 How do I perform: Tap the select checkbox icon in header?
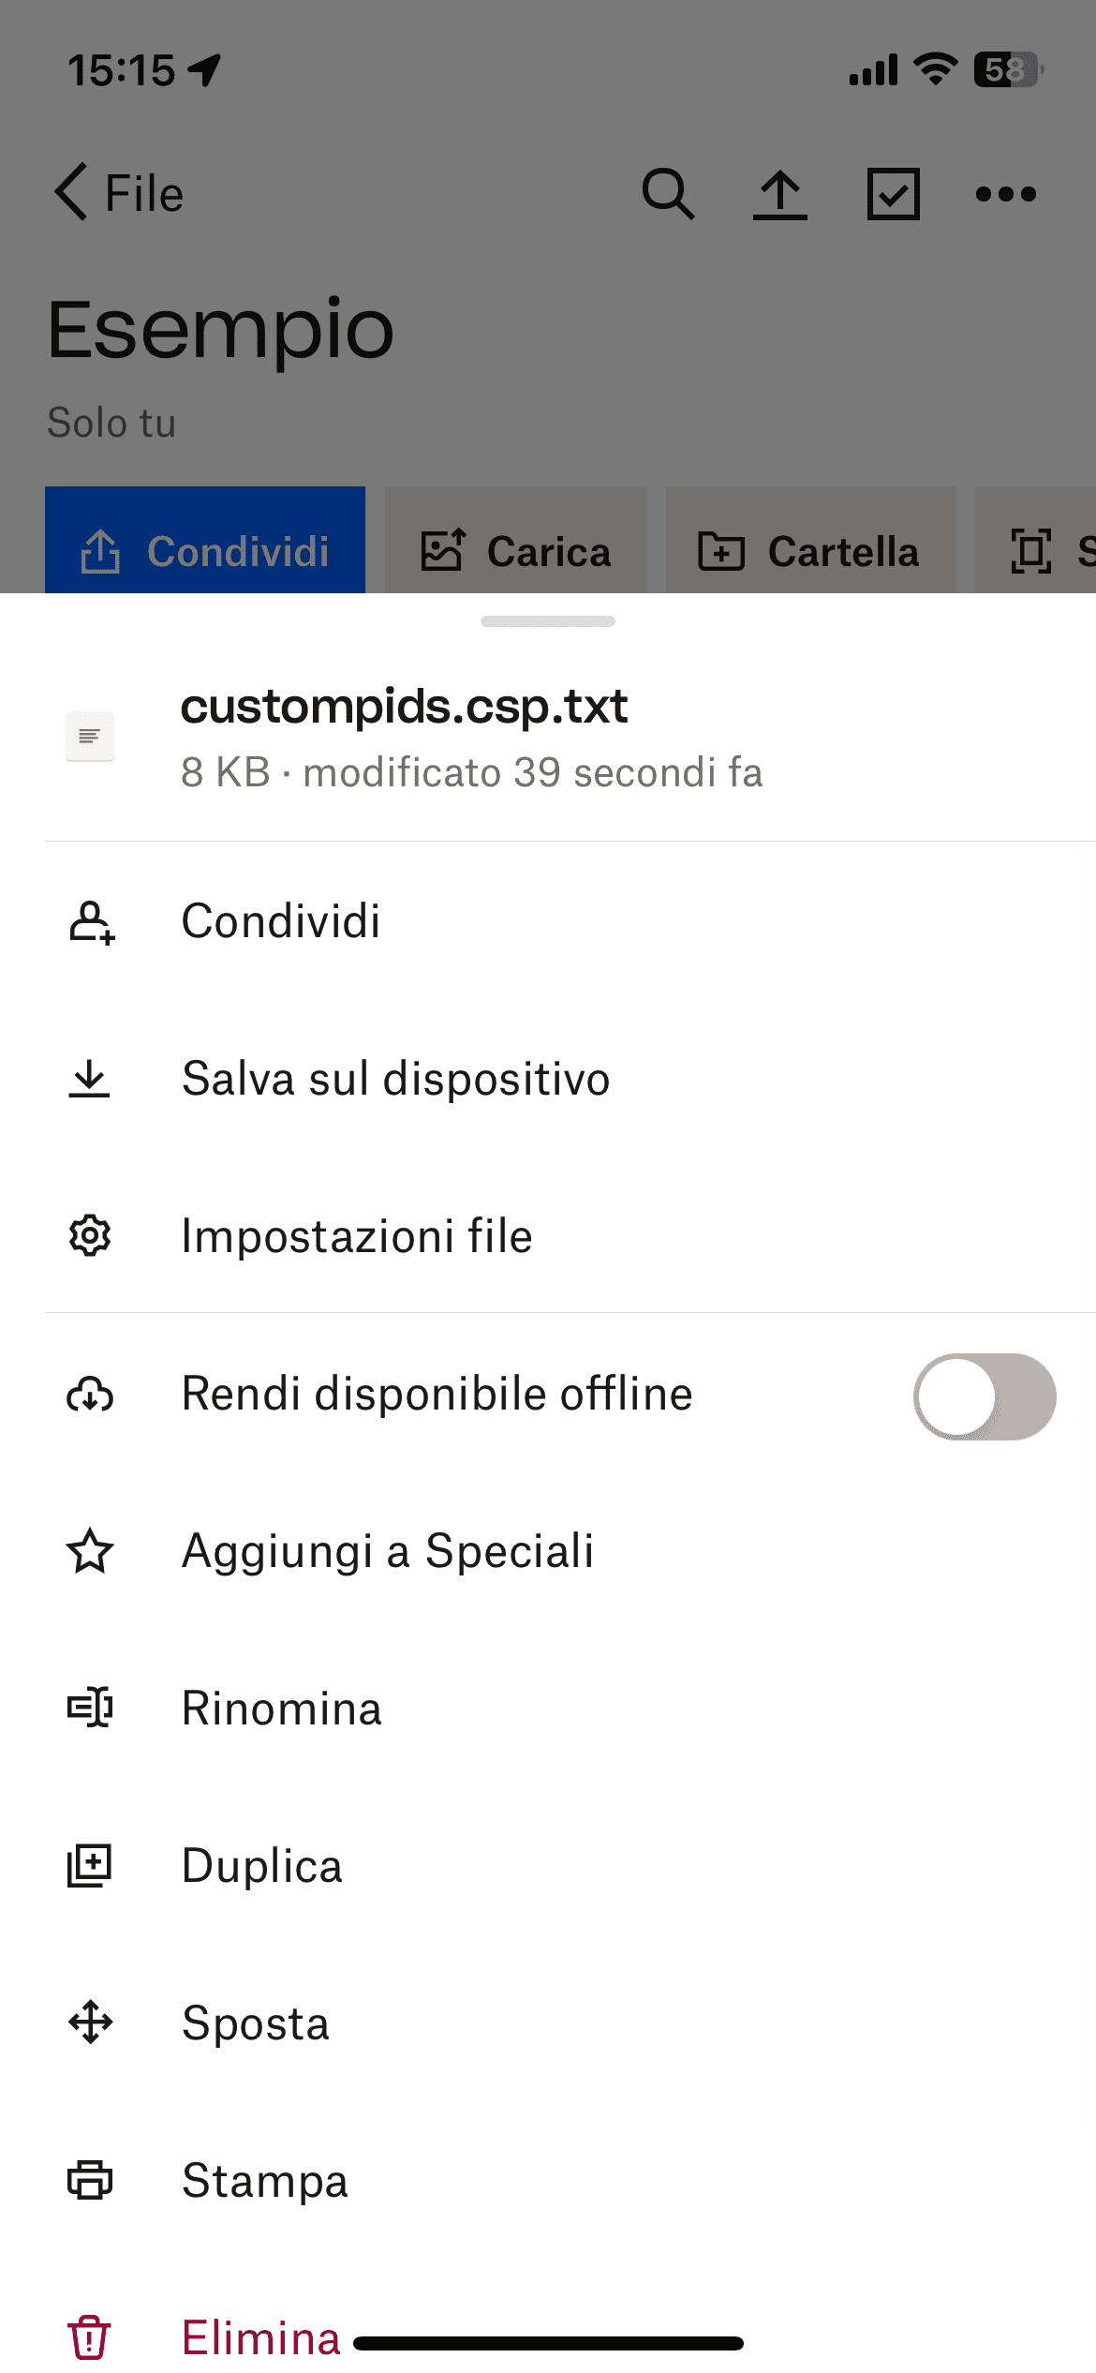coord(893,194)
